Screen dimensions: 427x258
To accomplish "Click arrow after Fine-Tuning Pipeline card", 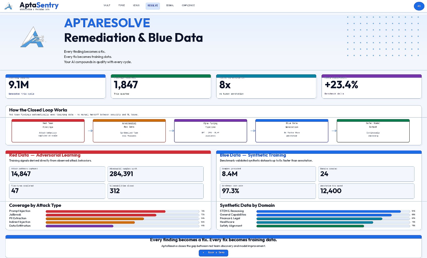I will pyautogui.click(x=253, y=131).
